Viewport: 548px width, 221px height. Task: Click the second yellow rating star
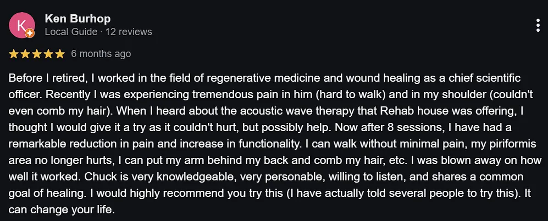tap(25, 54)
